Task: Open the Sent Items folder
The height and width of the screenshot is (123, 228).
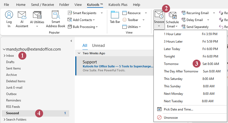Action: coord(13,68)
